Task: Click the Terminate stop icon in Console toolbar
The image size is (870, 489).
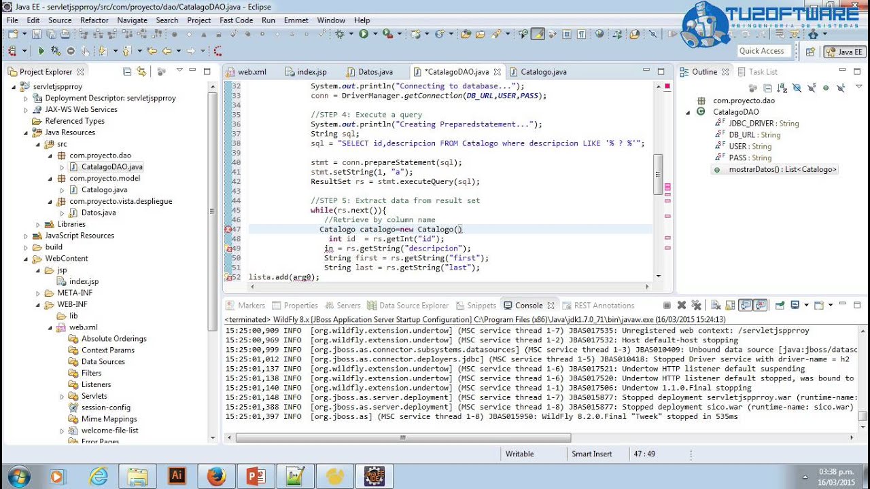Action: click(667, 306)
